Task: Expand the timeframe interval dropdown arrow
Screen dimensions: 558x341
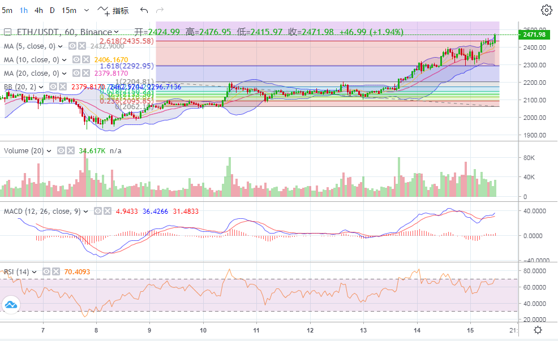Action: click(x=86, y=10)
